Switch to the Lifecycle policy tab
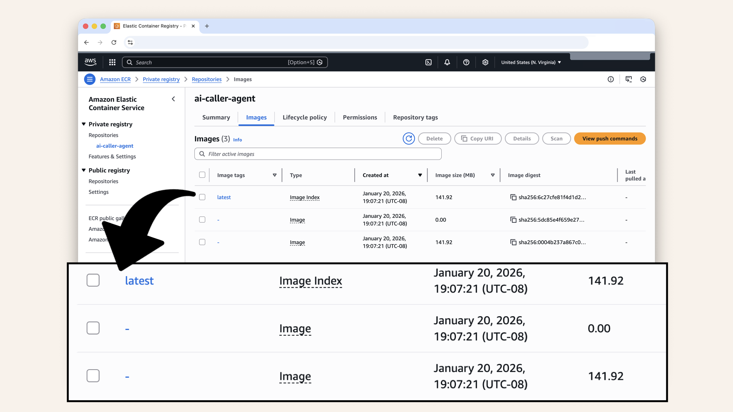 (305, 117)
